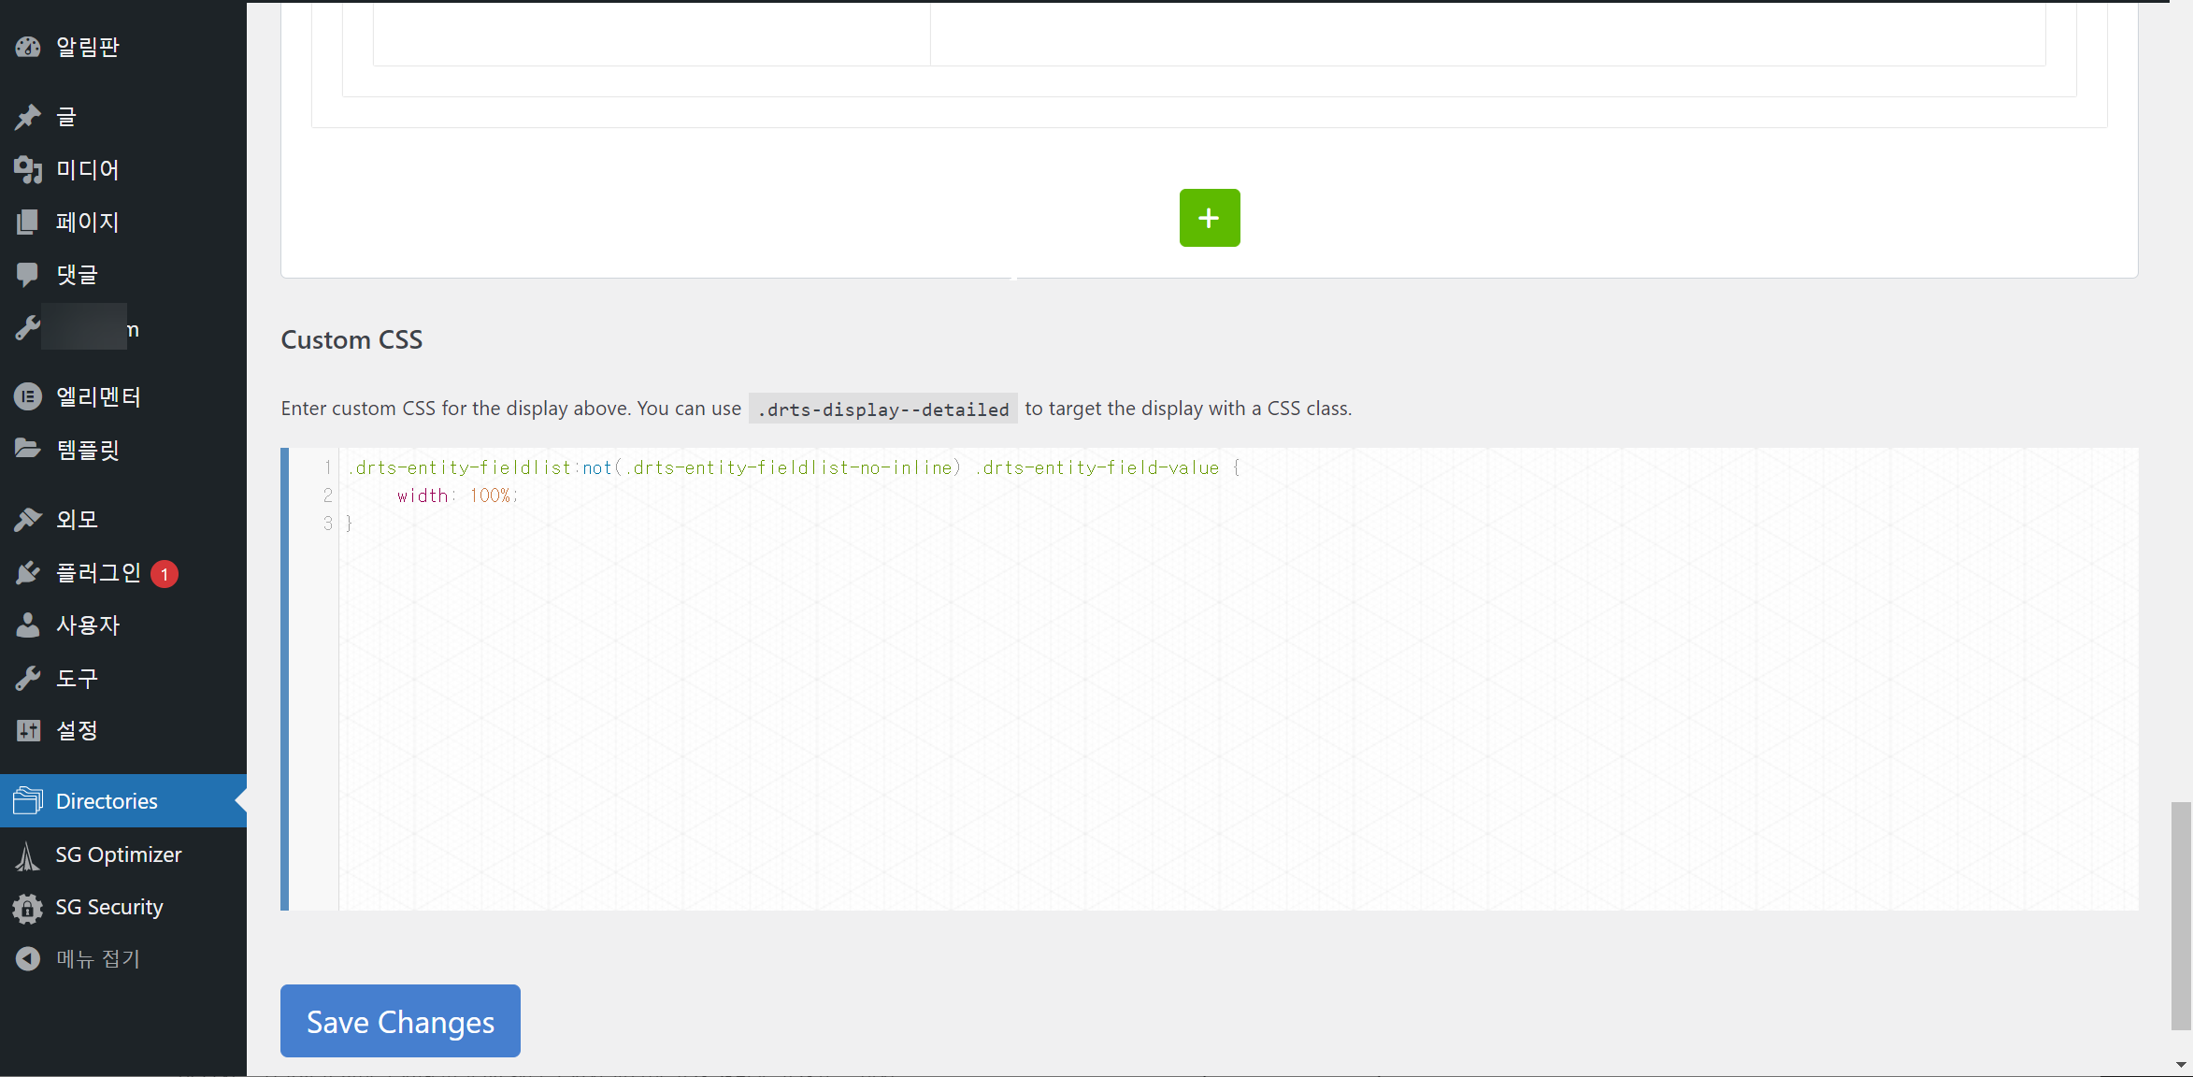Click the dashboard gauge icon
The width and height of the screenshot is (2193, 1077).
28,47
